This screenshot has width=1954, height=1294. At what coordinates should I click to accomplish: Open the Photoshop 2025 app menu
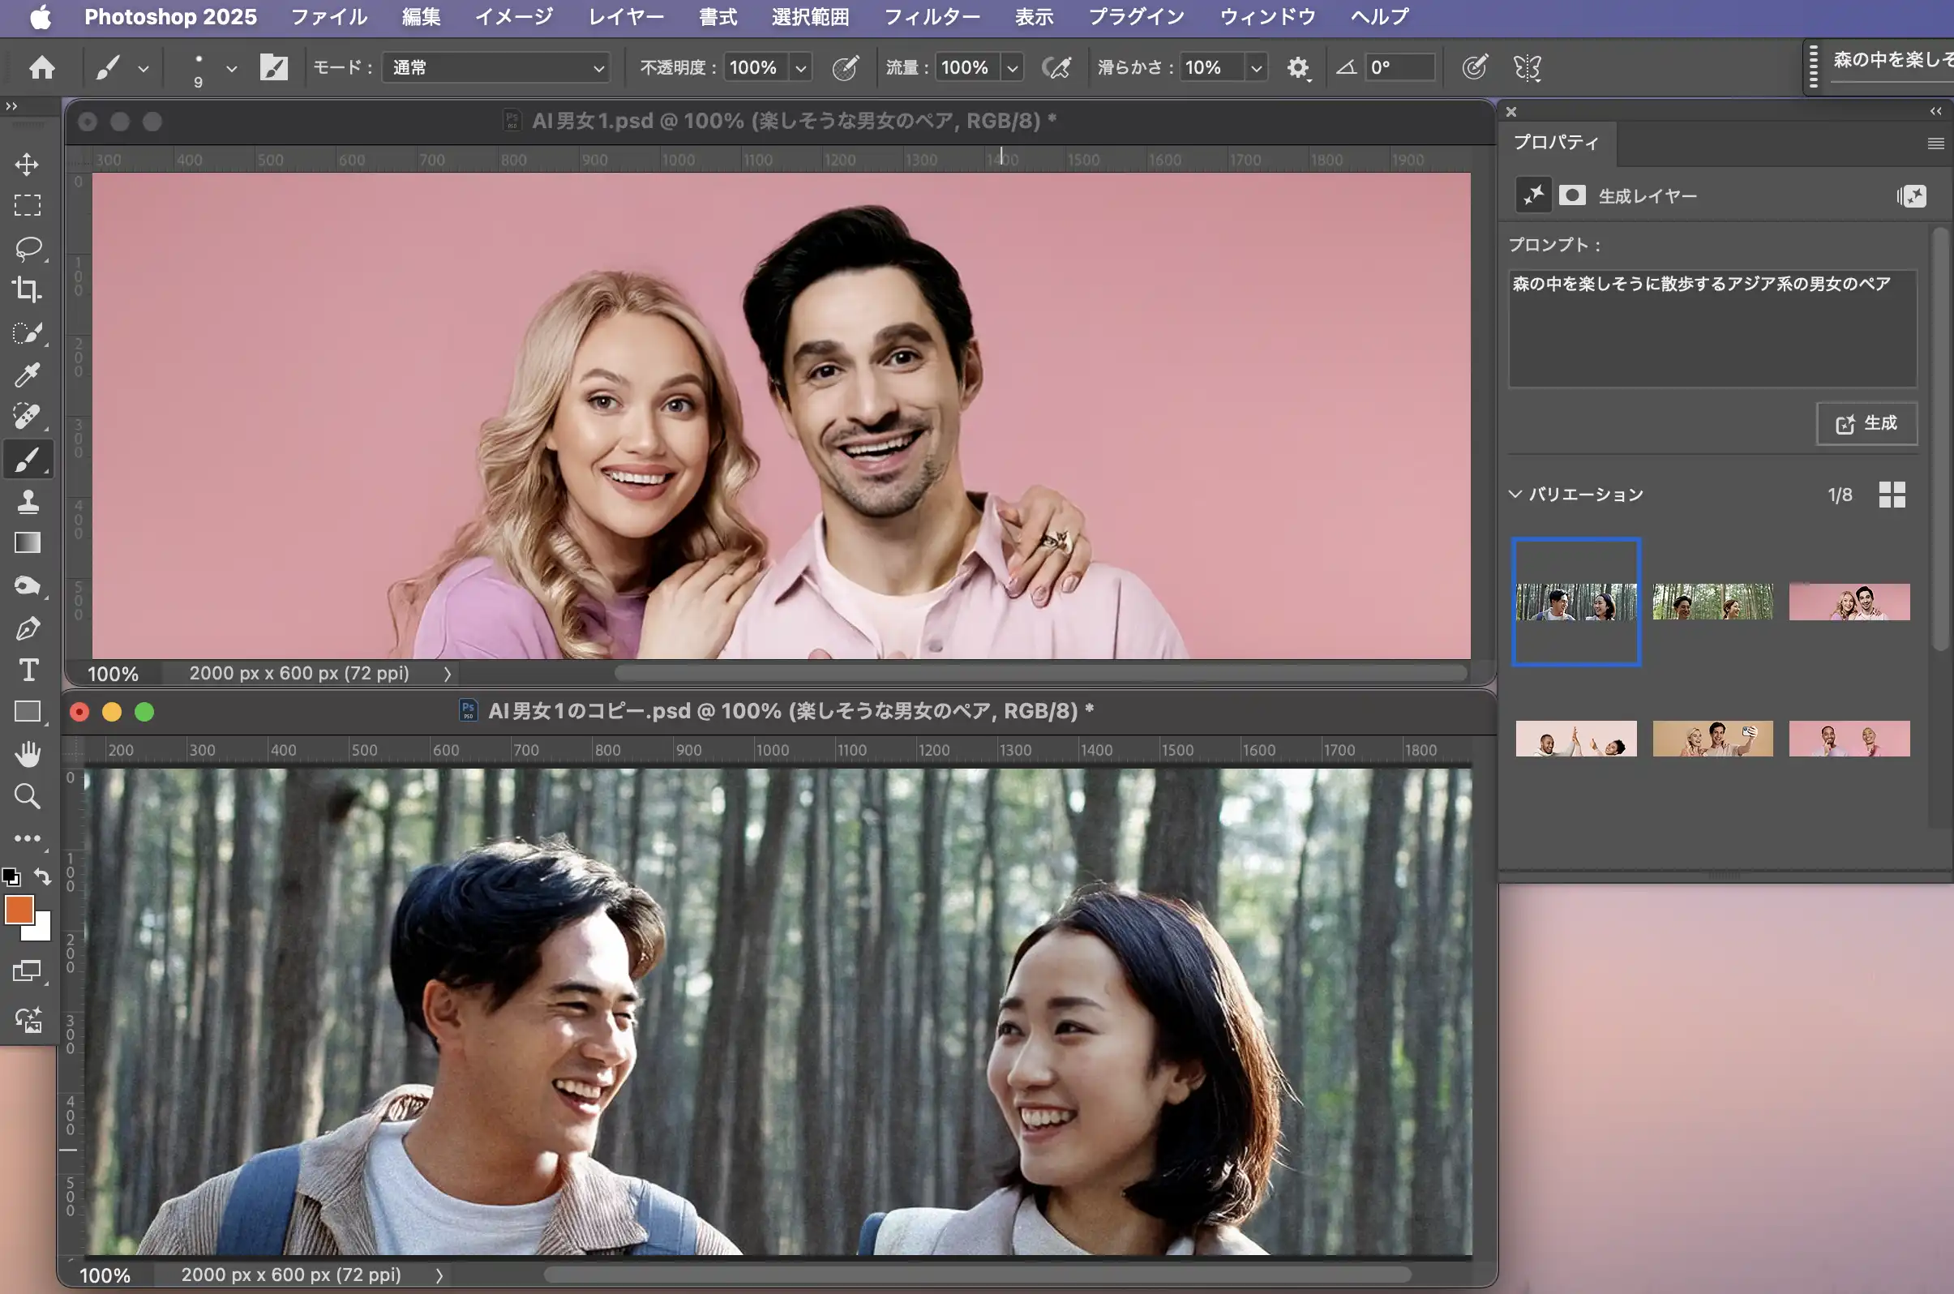170,16
